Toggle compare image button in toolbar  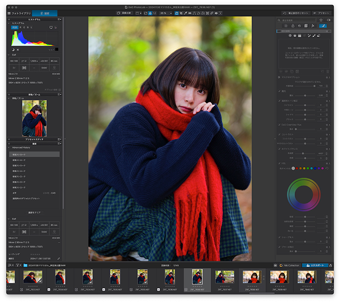[x=124, y=13]
